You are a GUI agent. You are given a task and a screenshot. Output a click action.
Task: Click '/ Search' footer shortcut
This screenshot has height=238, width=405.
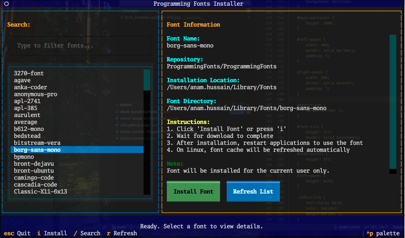[87, 233]
